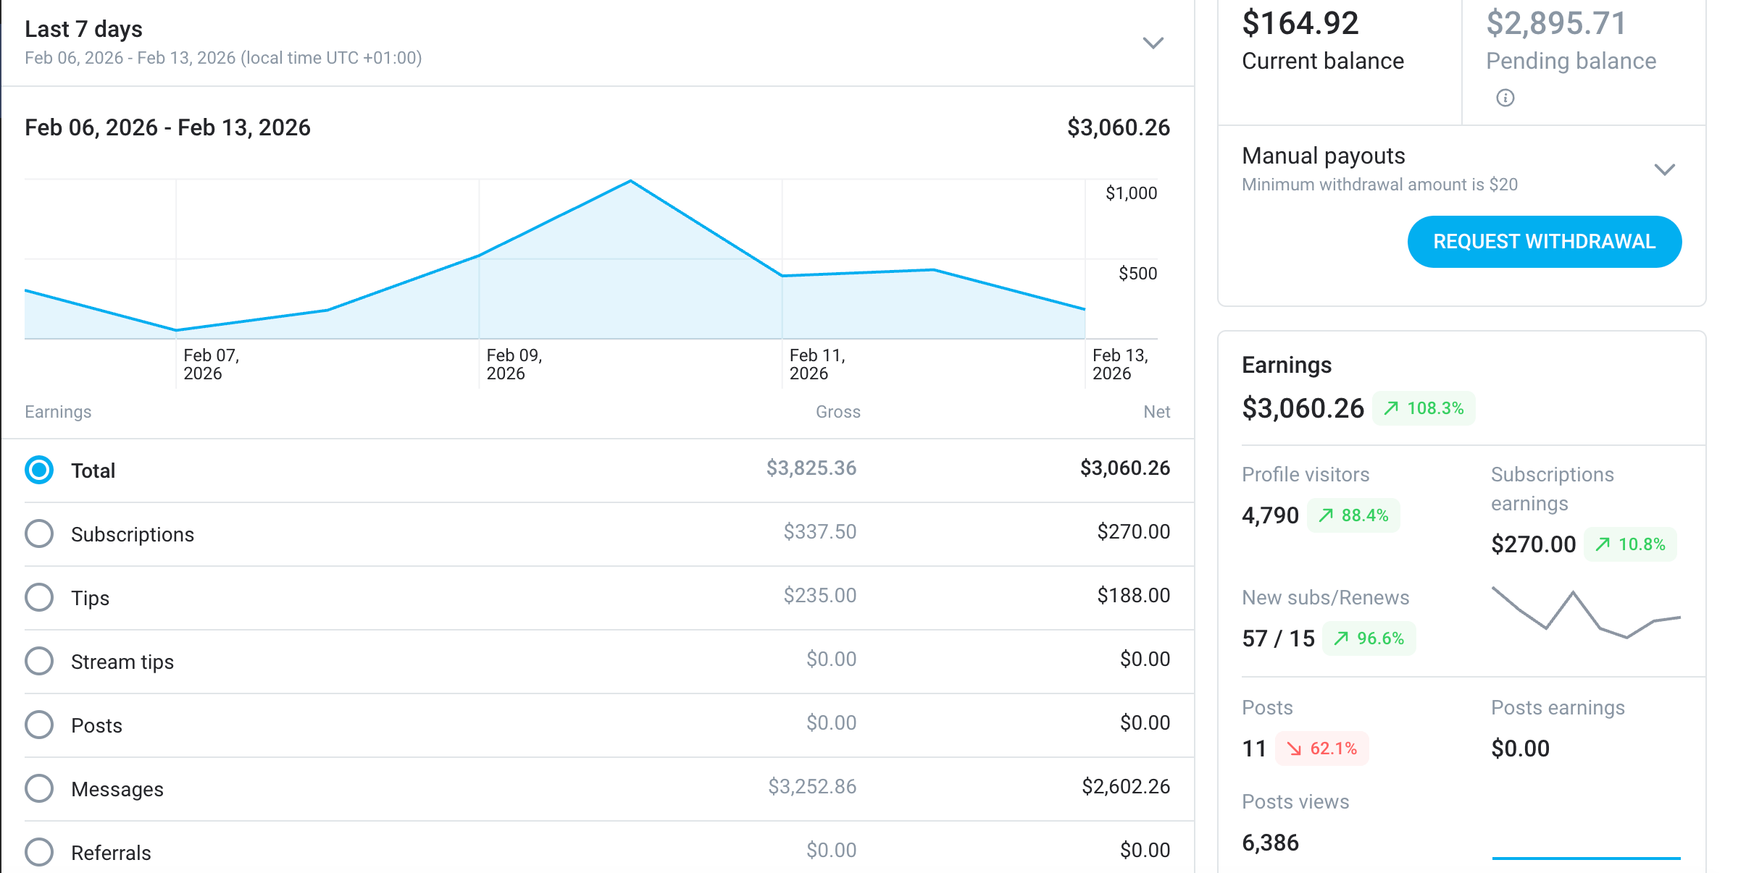Image resolution: width=1746 pixels, height=873 pixels.
Task: Select the Messages radio button
Action: tap(39, 789)
